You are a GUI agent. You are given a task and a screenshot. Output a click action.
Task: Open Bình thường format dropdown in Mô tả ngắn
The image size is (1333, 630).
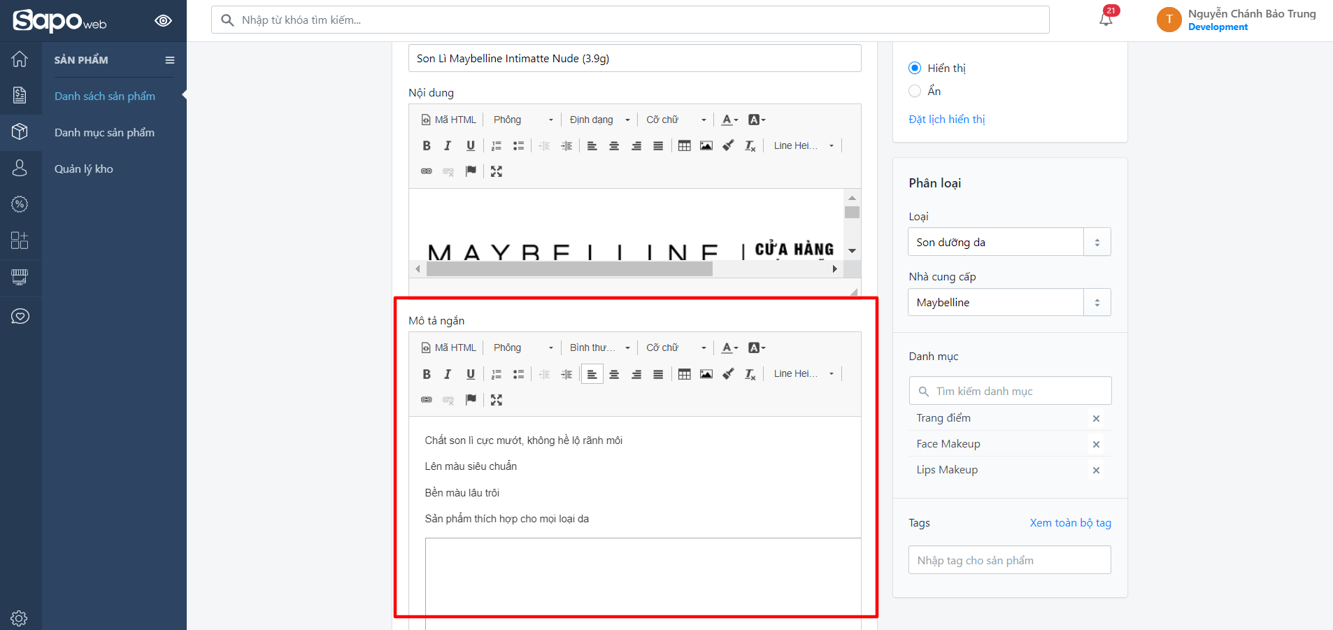coord(599,348)
